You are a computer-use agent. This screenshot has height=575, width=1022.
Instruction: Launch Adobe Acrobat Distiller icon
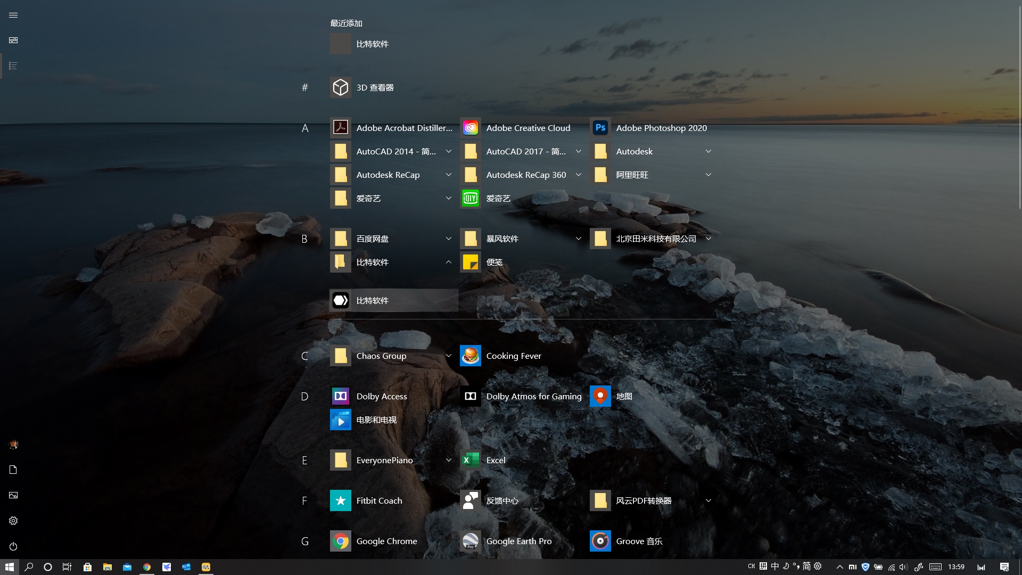tap(341, 128)
